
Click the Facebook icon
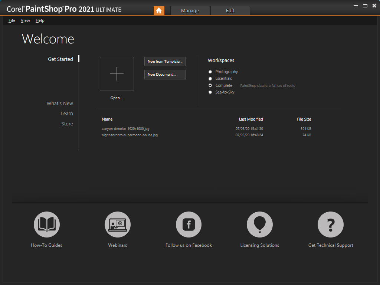(x=189, y=225)
